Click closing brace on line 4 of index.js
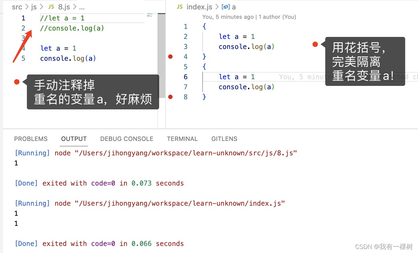Screen dimensions: 418x253 pyautogui.click(x=204, y=57)
